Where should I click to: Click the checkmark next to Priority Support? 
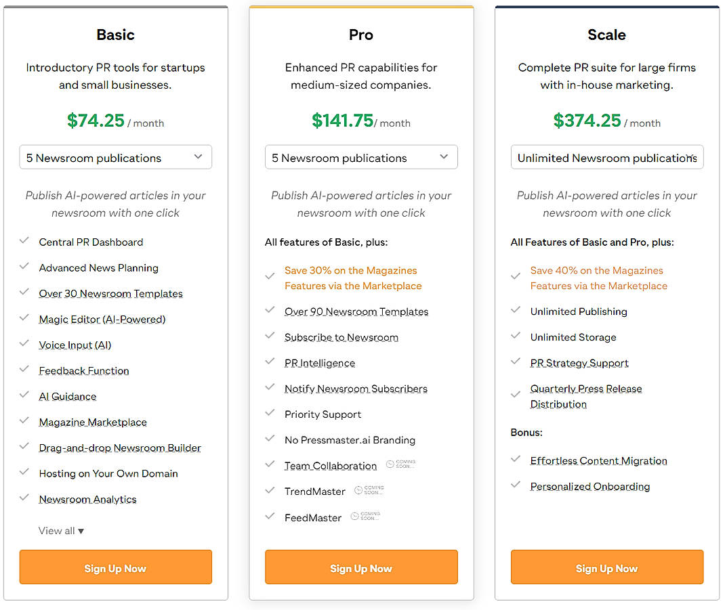point(270,414)
